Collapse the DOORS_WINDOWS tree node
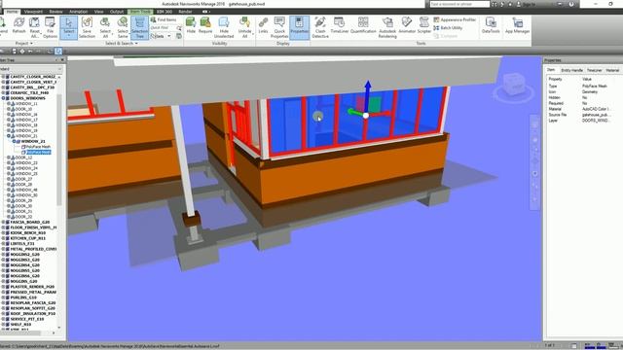Screen dimensions: 623x350 (3, 98)
